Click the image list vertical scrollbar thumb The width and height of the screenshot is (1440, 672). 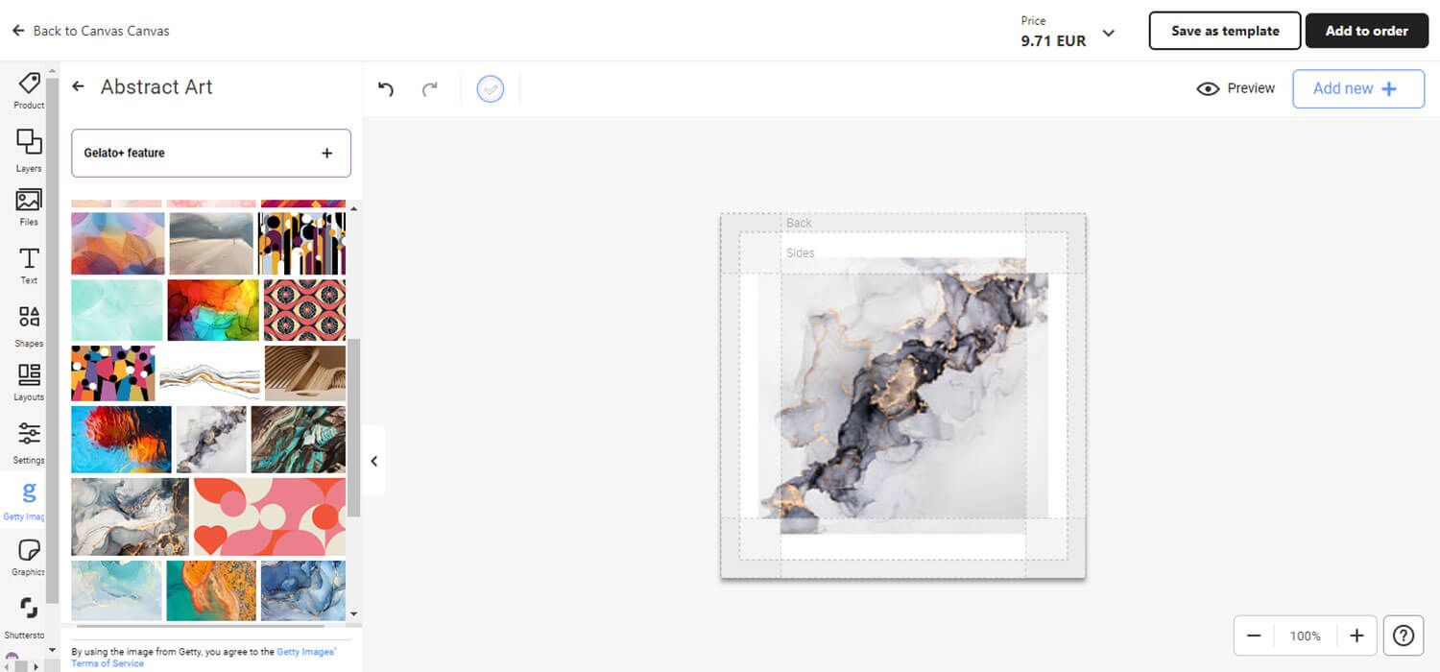353,428
